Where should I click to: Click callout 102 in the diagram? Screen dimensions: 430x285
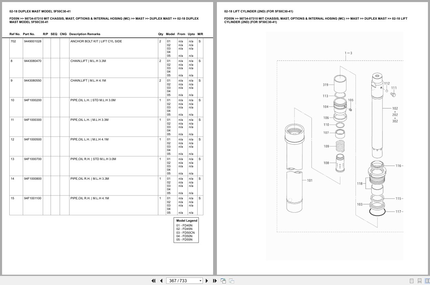(395, 108)
